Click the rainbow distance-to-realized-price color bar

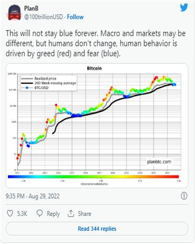coord(93,177)
